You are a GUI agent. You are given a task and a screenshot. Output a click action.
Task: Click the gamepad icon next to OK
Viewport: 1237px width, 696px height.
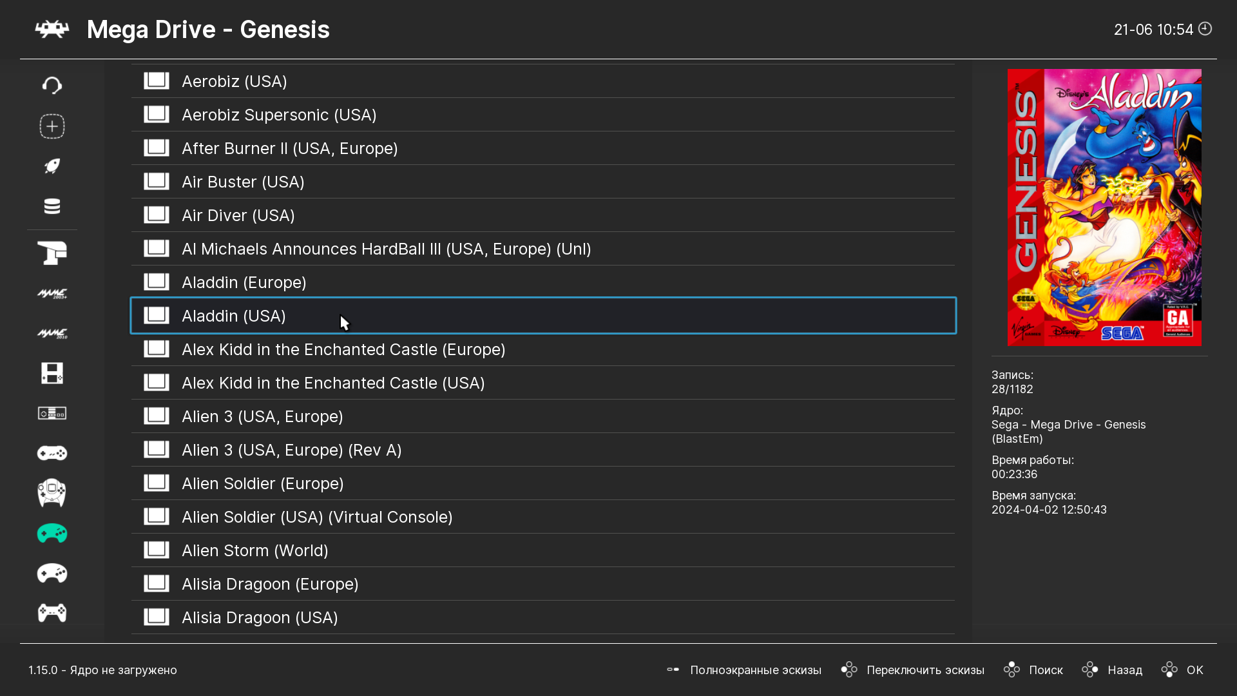(x=1169, y=670)
